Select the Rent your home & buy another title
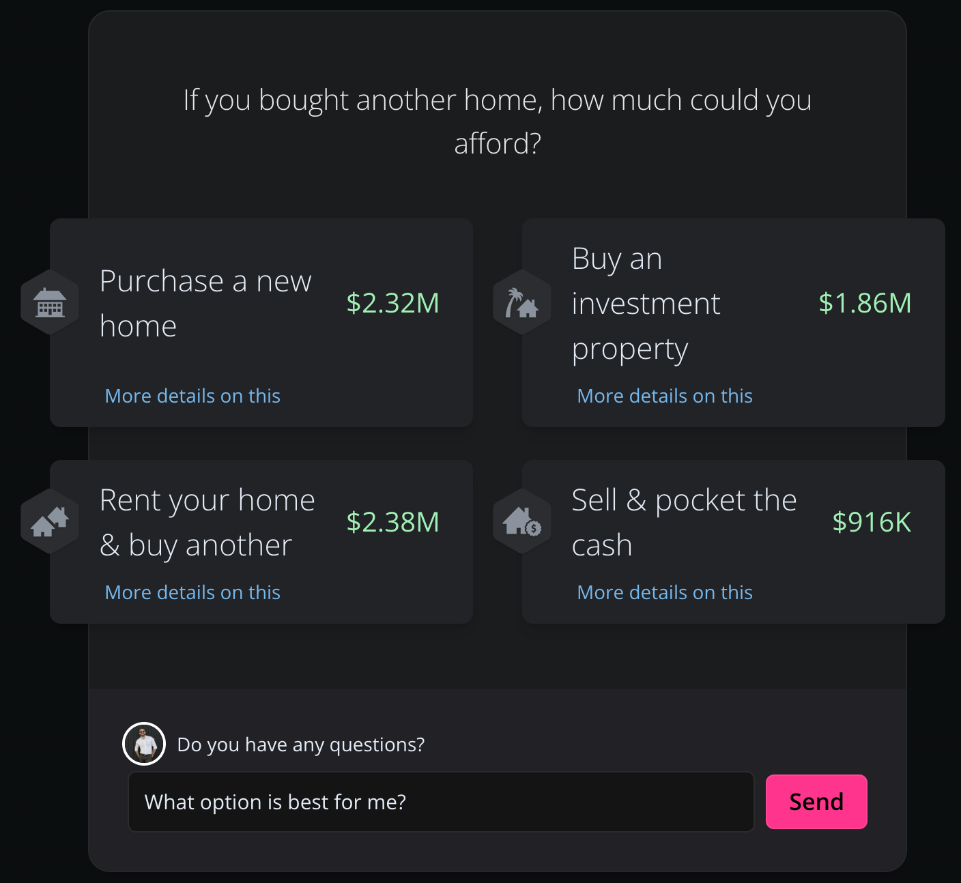Screen dimensions: 961x883 207,522
